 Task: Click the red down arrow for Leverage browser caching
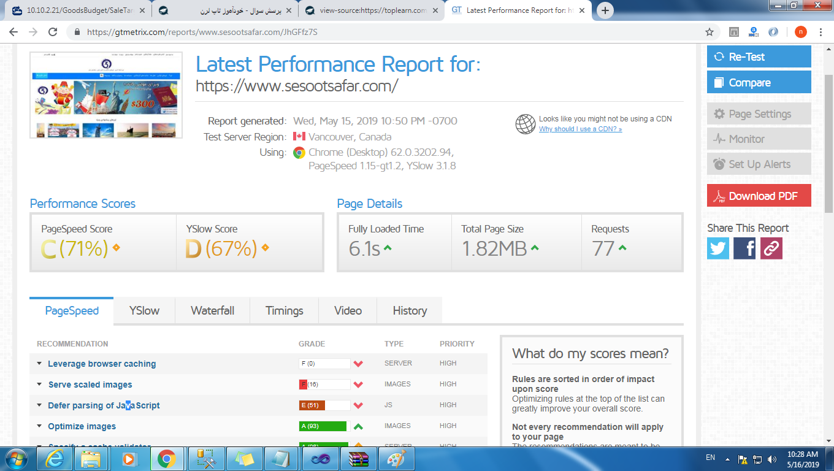[359, 364]
